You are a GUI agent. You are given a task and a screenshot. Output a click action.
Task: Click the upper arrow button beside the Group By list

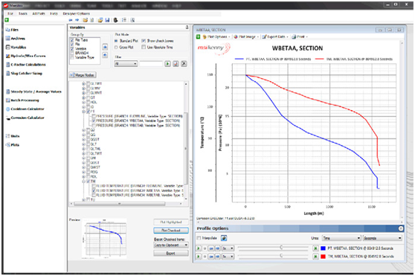point(105,47)
